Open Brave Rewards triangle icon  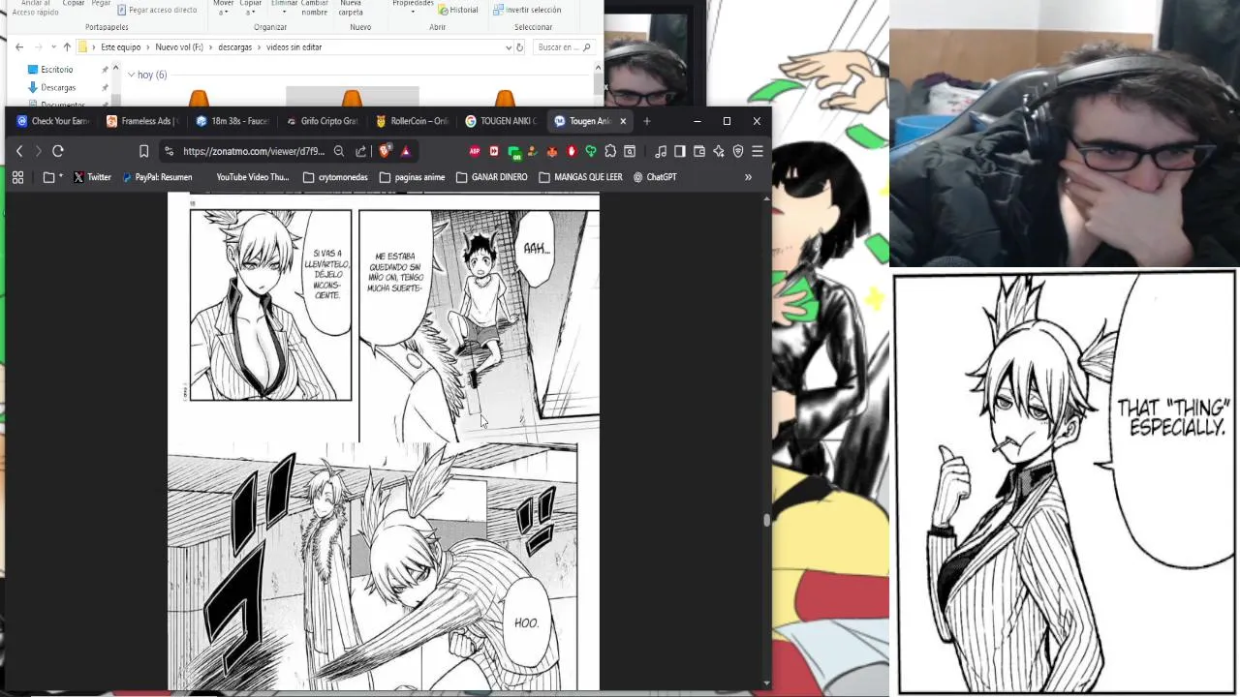(x=406, y=151)
